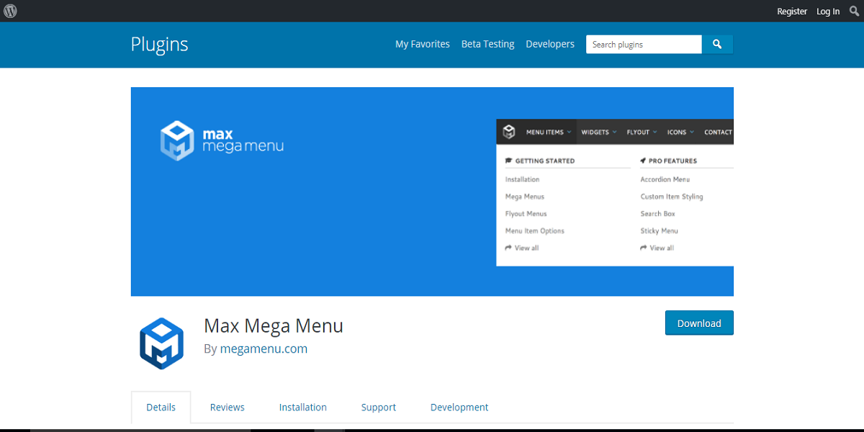864x432 pixels.
Task: Click the Log In link
Action: click(x=828, y=11)
